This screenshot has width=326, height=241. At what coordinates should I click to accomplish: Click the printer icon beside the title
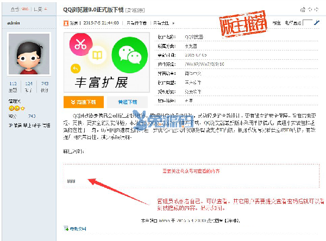click(x=303, y=10)
